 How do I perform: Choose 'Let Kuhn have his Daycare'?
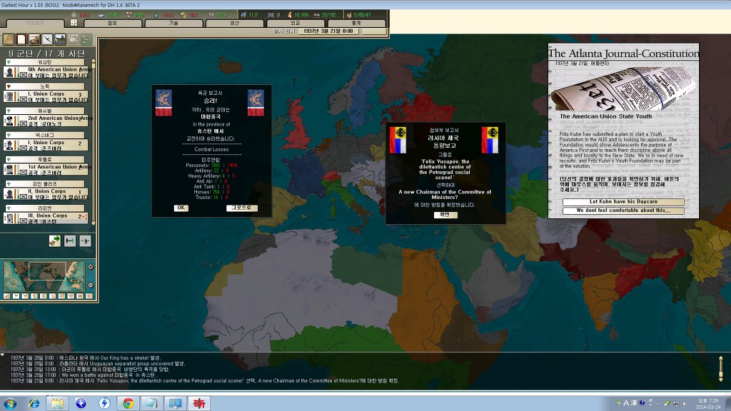(623, 202)
